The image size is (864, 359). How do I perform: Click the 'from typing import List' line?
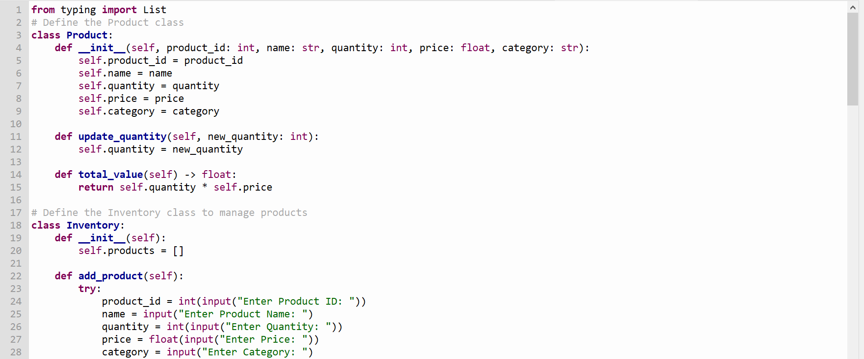coord(99,10)
